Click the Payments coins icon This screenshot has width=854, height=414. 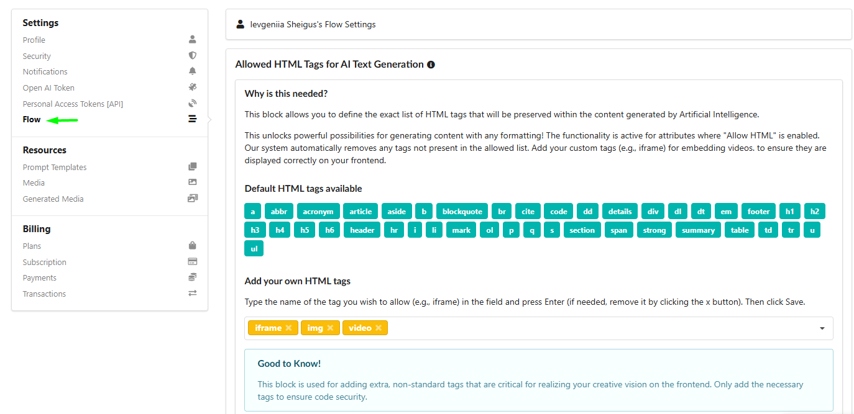(193, 277)
